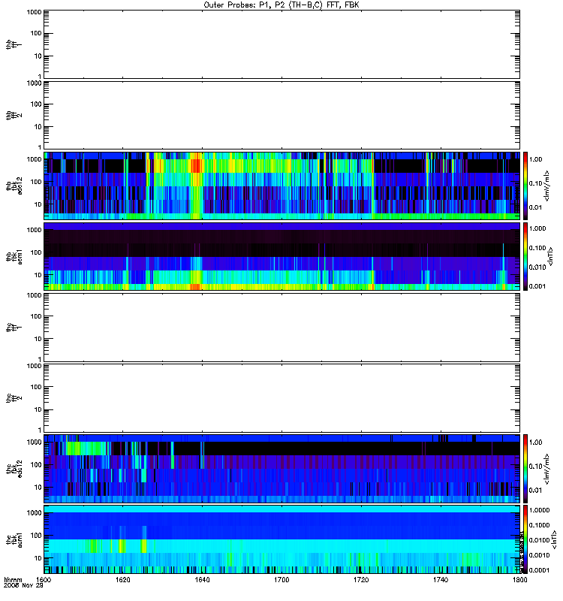Click the 1620 time axis label
The width and height of the screenshot is (563, 601).
click(123, 580)
